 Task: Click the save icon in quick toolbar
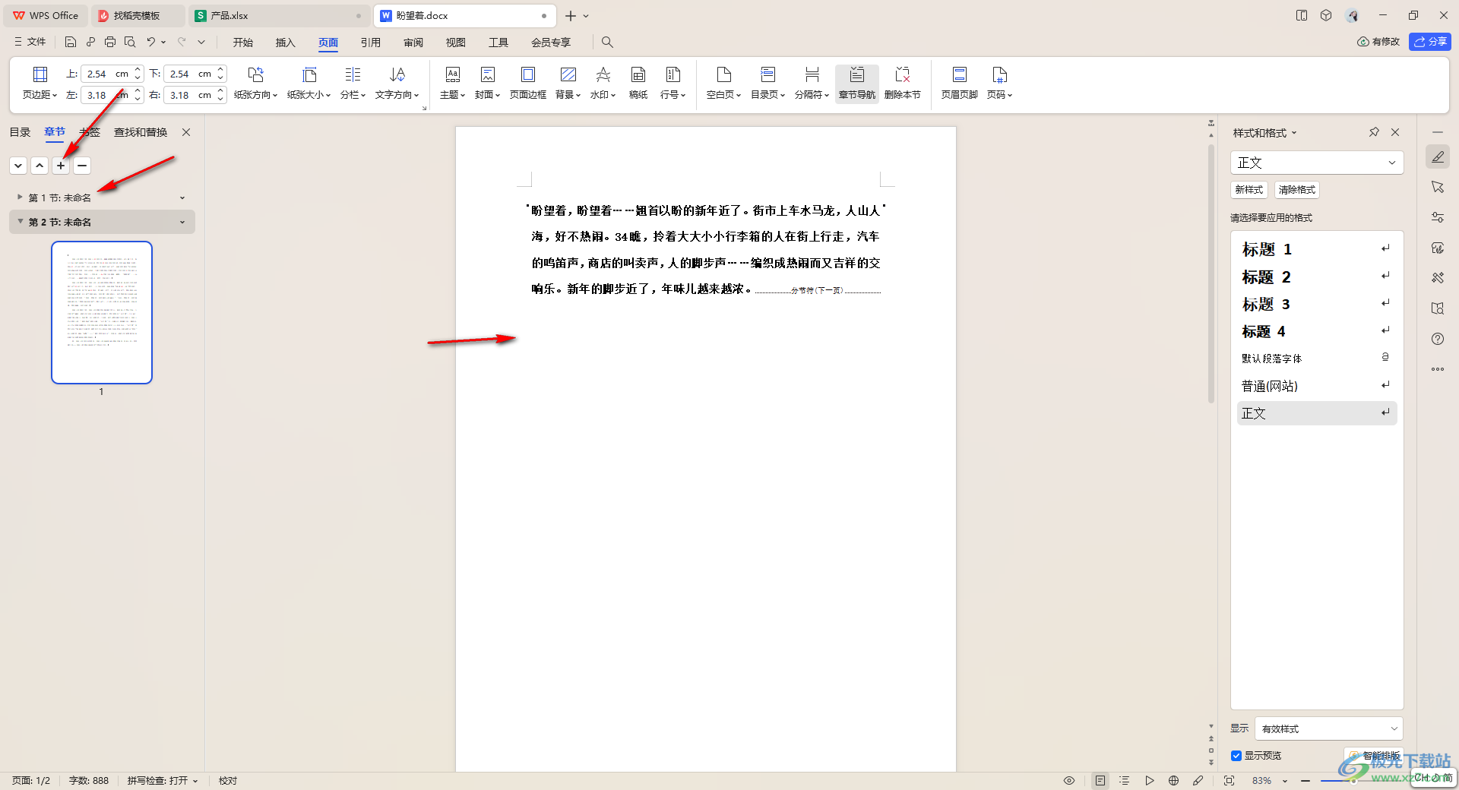[x=71, y=42]
